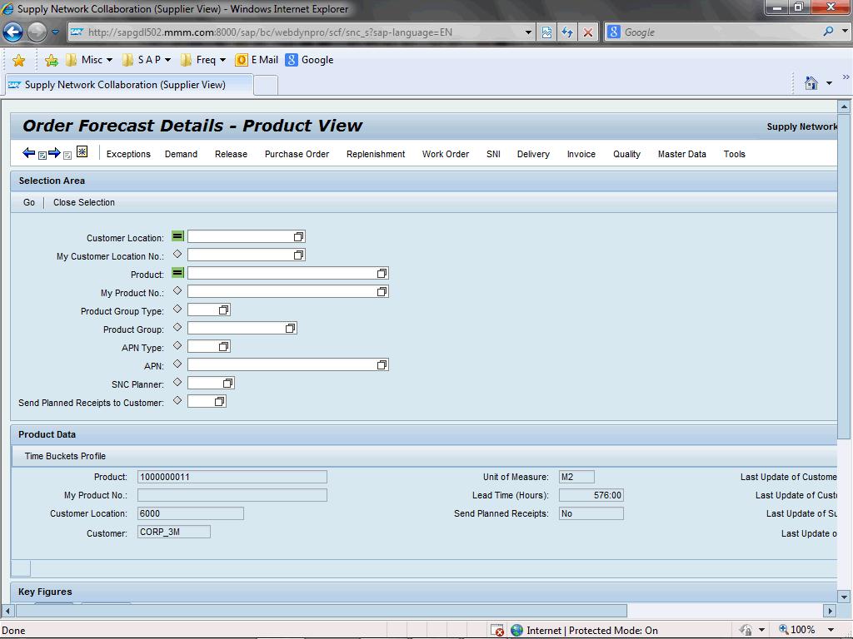Screen dimensions: 853x639
Task: Open the E Mail favorites link
Action: 257,60
